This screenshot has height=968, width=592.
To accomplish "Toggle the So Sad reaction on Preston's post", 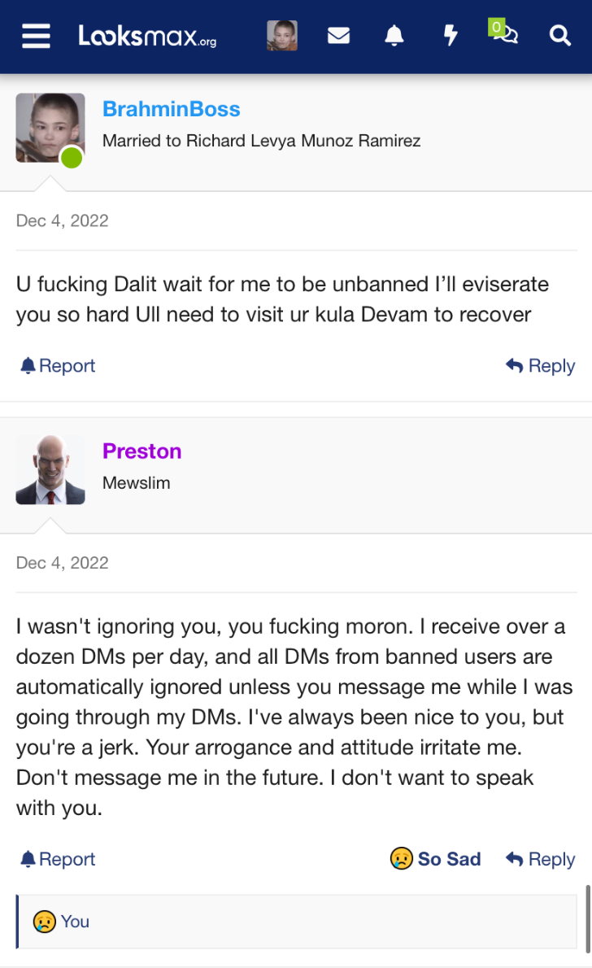I will 436,859.
